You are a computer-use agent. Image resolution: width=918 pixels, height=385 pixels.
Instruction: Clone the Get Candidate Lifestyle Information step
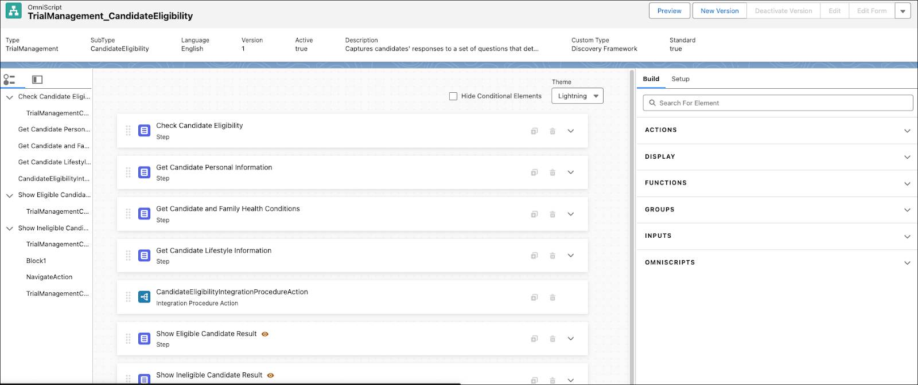[x=534, y=256]
